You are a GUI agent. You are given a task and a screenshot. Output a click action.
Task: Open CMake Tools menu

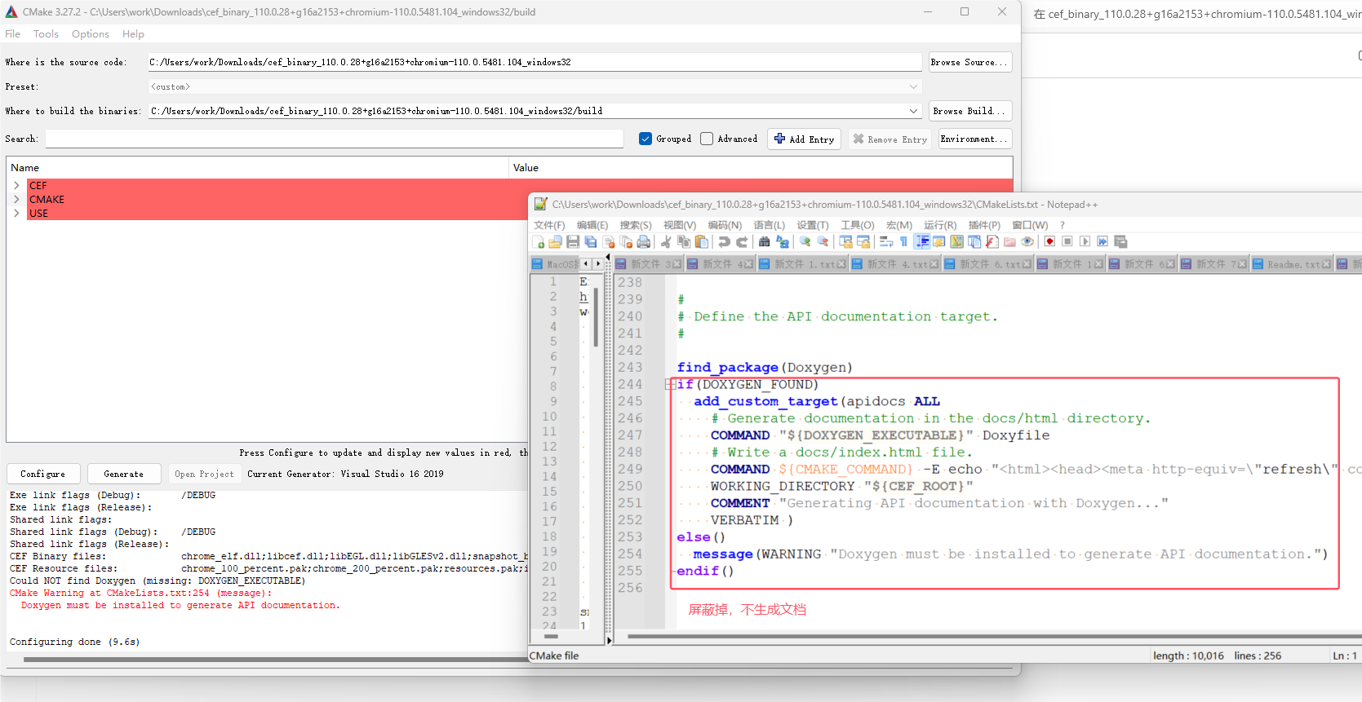pyautogui.click(x=46, y=34)
